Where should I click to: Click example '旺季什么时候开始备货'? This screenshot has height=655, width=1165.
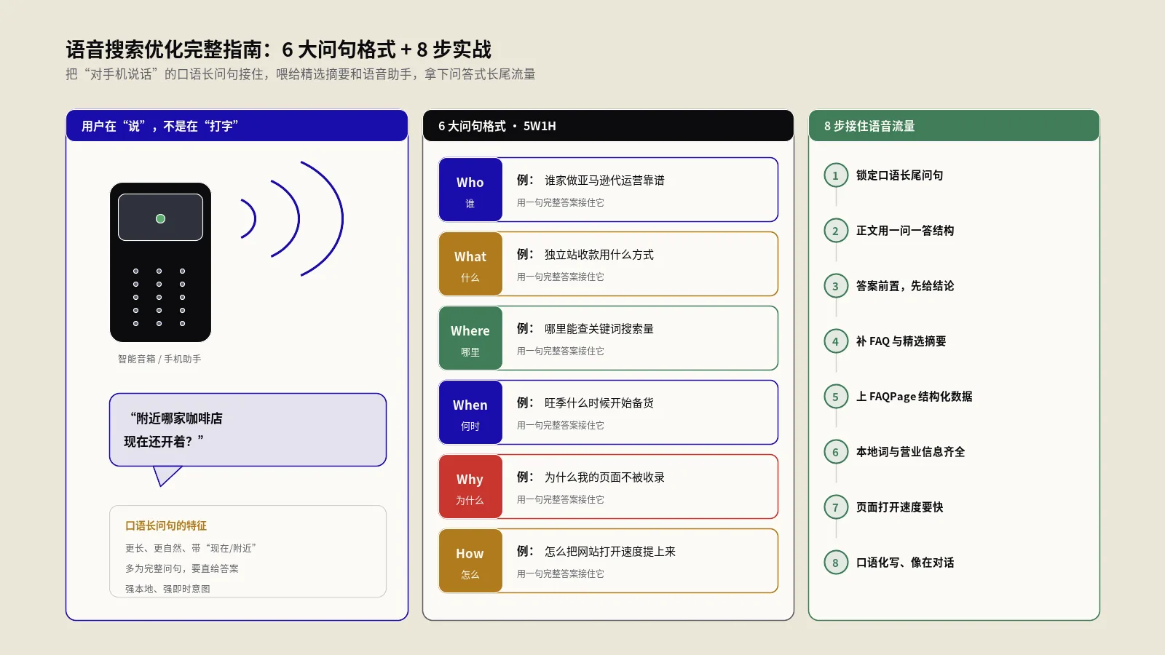pos(599,403)
